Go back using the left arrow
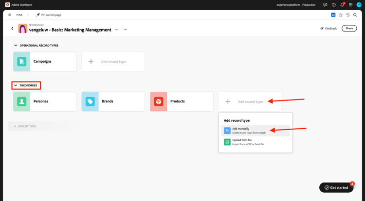Screen dimensions: 365x201 pos(12,28)
